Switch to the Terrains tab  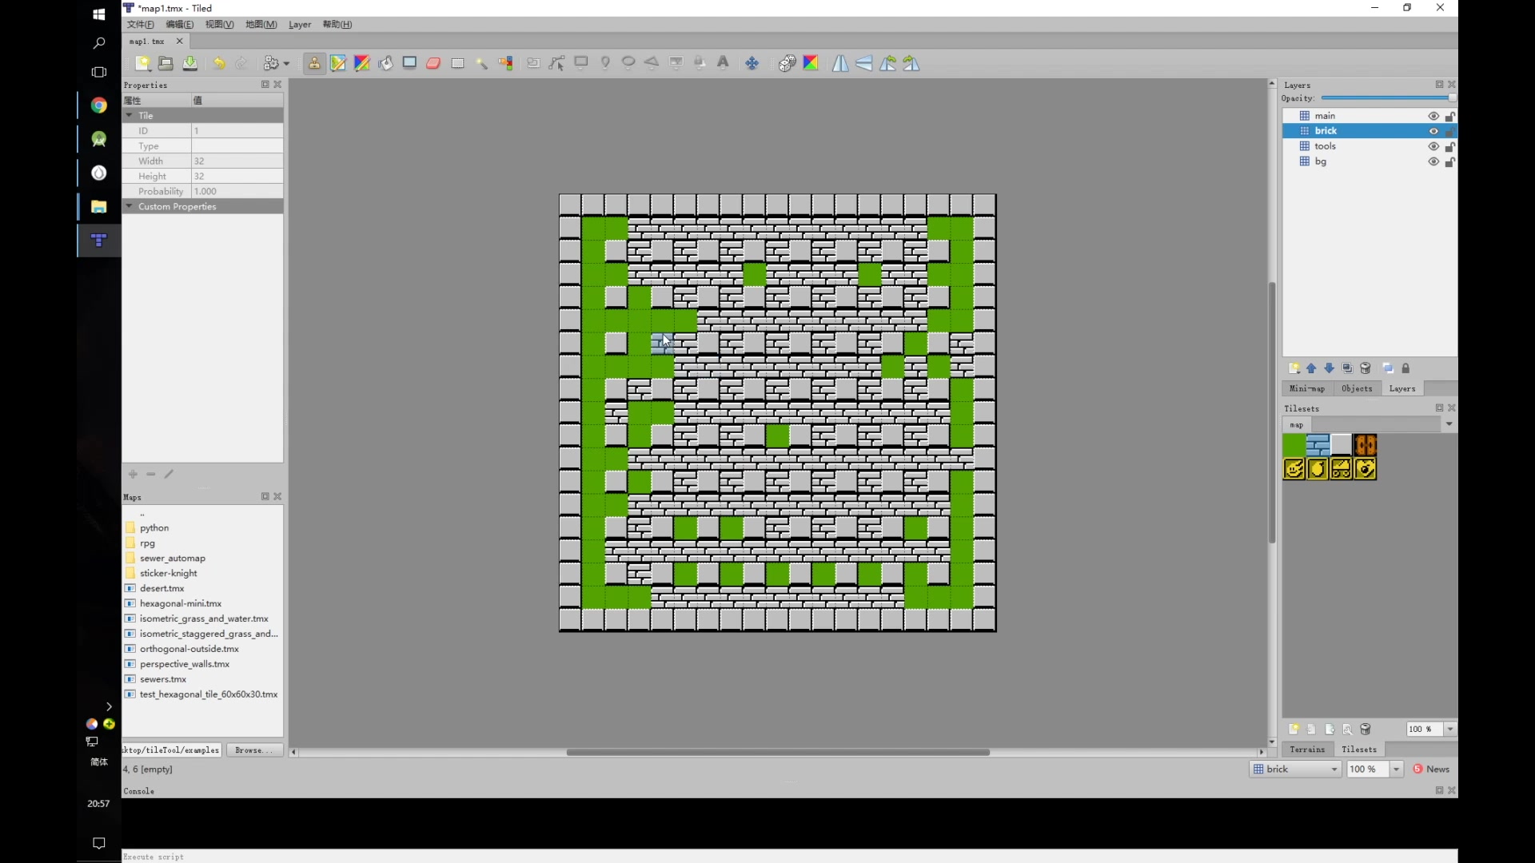[x=1307, y=750]
